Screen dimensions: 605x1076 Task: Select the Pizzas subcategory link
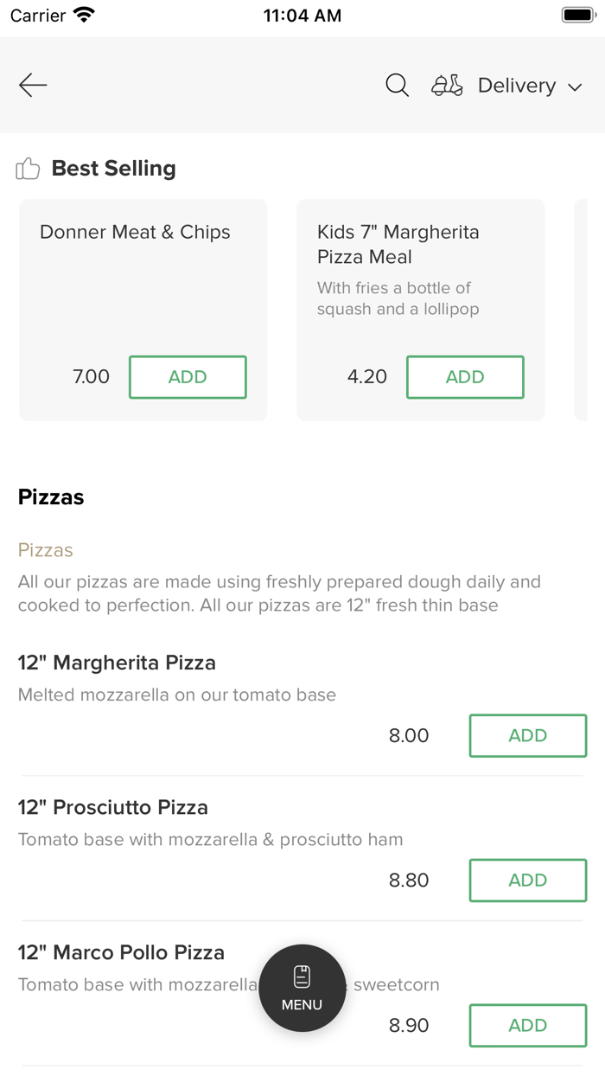pos(46,550)
